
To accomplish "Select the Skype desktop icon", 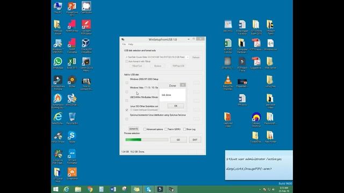I will click(72, 137).
